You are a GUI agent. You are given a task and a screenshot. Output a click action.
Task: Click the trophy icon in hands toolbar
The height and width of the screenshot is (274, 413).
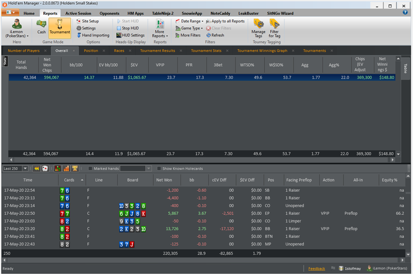point(75,168)
